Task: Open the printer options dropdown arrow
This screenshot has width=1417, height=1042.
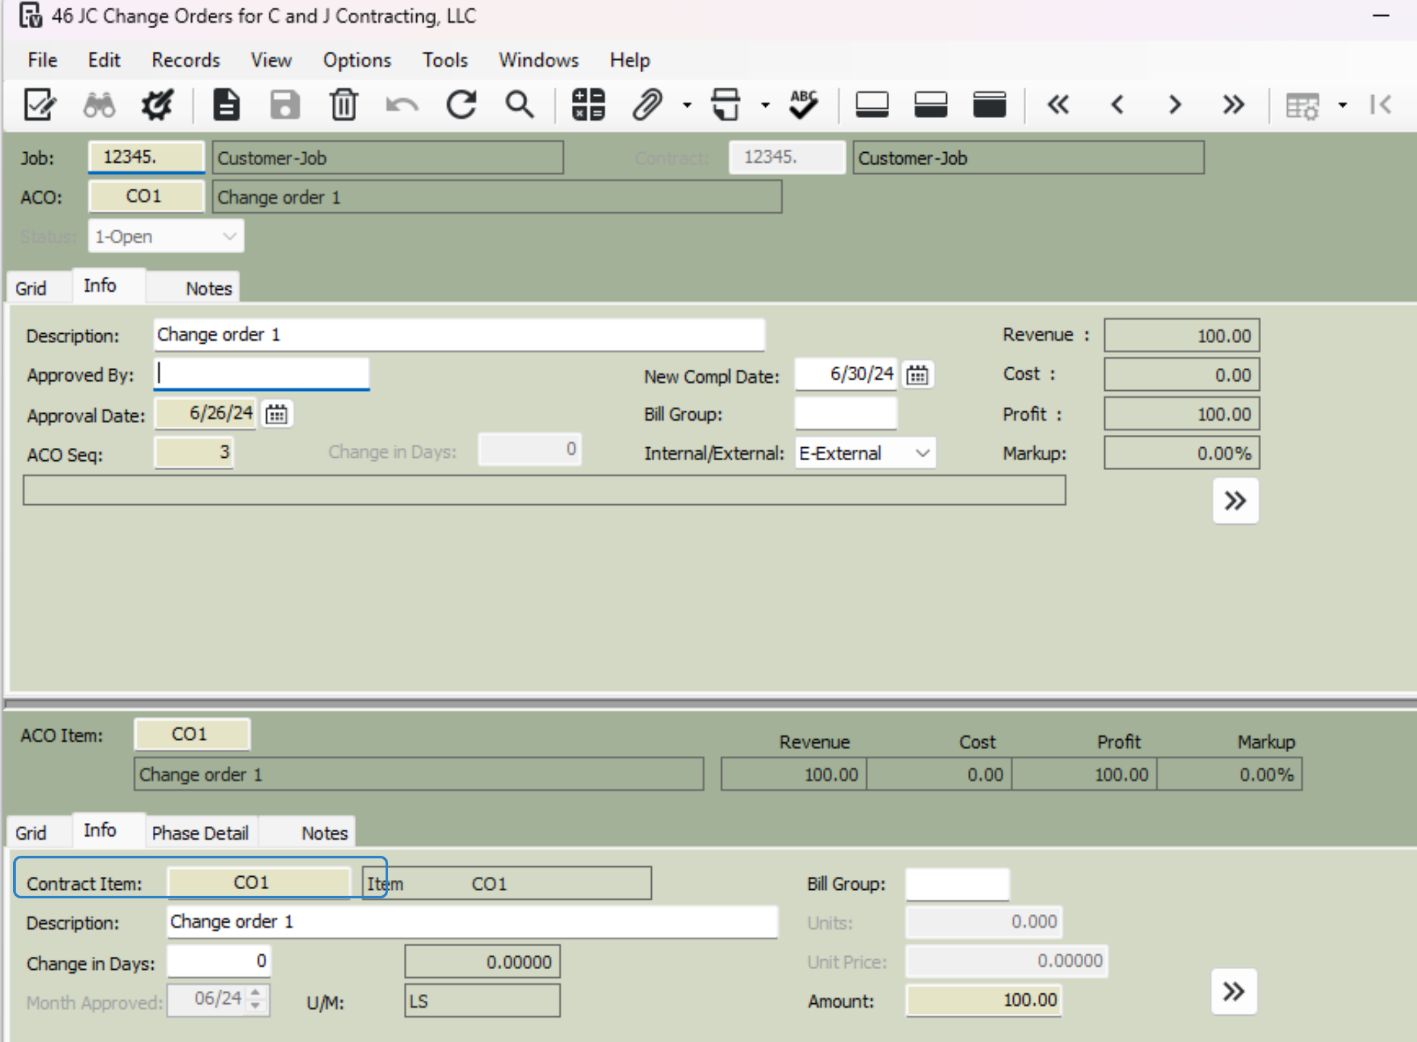Action: tap(765, 105)
